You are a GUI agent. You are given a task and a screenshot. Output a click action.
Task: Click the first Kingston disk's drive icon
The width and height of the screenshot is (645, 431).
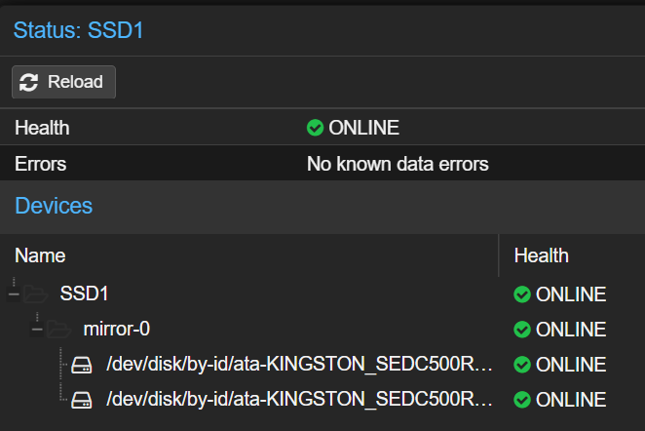point(82,365)
